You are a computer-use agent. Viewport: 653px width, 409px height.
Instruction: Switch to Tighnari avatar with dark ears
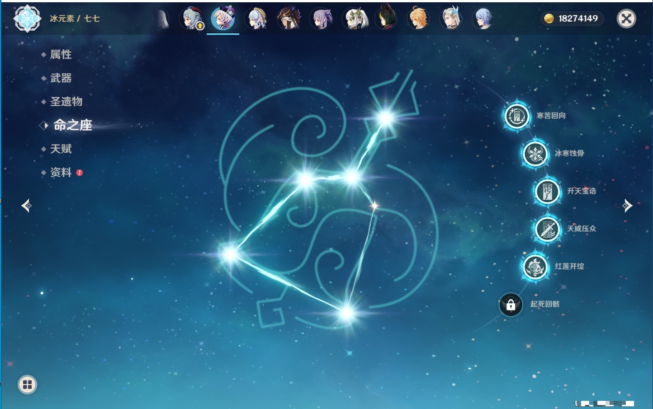click(x=387, y=18)
